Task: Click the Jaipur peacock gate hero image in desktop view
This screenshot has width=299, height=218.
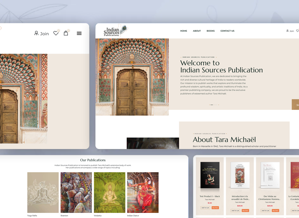Action: (x=132, y=77)
